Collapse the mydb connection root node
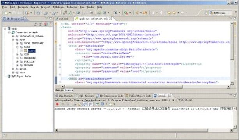 pos(5,28)
